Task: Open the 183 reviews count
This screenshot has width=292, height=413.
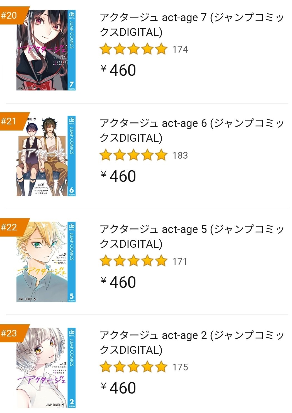Action: (180, 156)
